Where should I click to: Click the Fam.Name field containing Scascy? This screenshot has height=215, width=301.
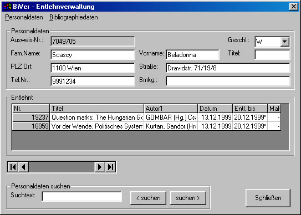click(x=93, y=55)
